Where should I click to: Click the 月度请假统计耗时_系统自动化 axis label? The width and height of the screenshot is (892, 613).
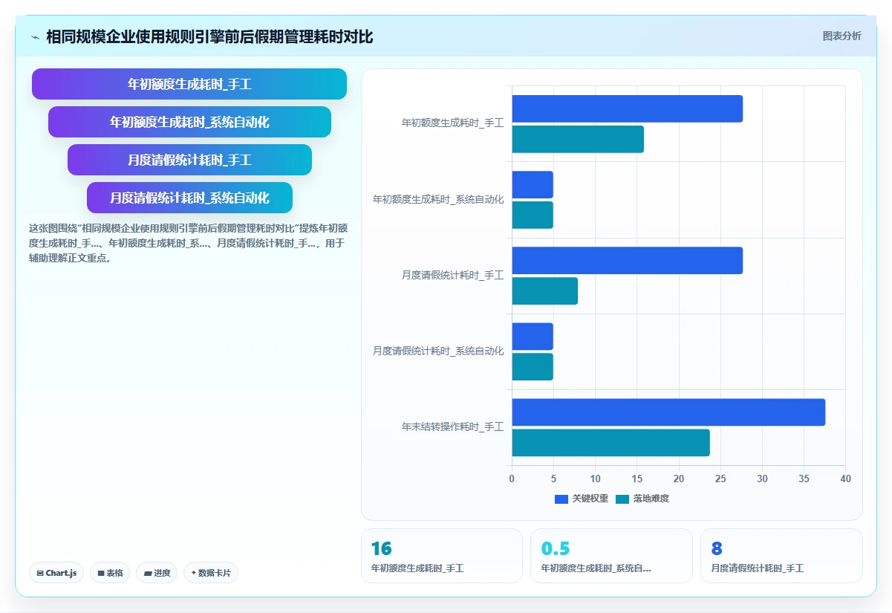pos(438,351)
